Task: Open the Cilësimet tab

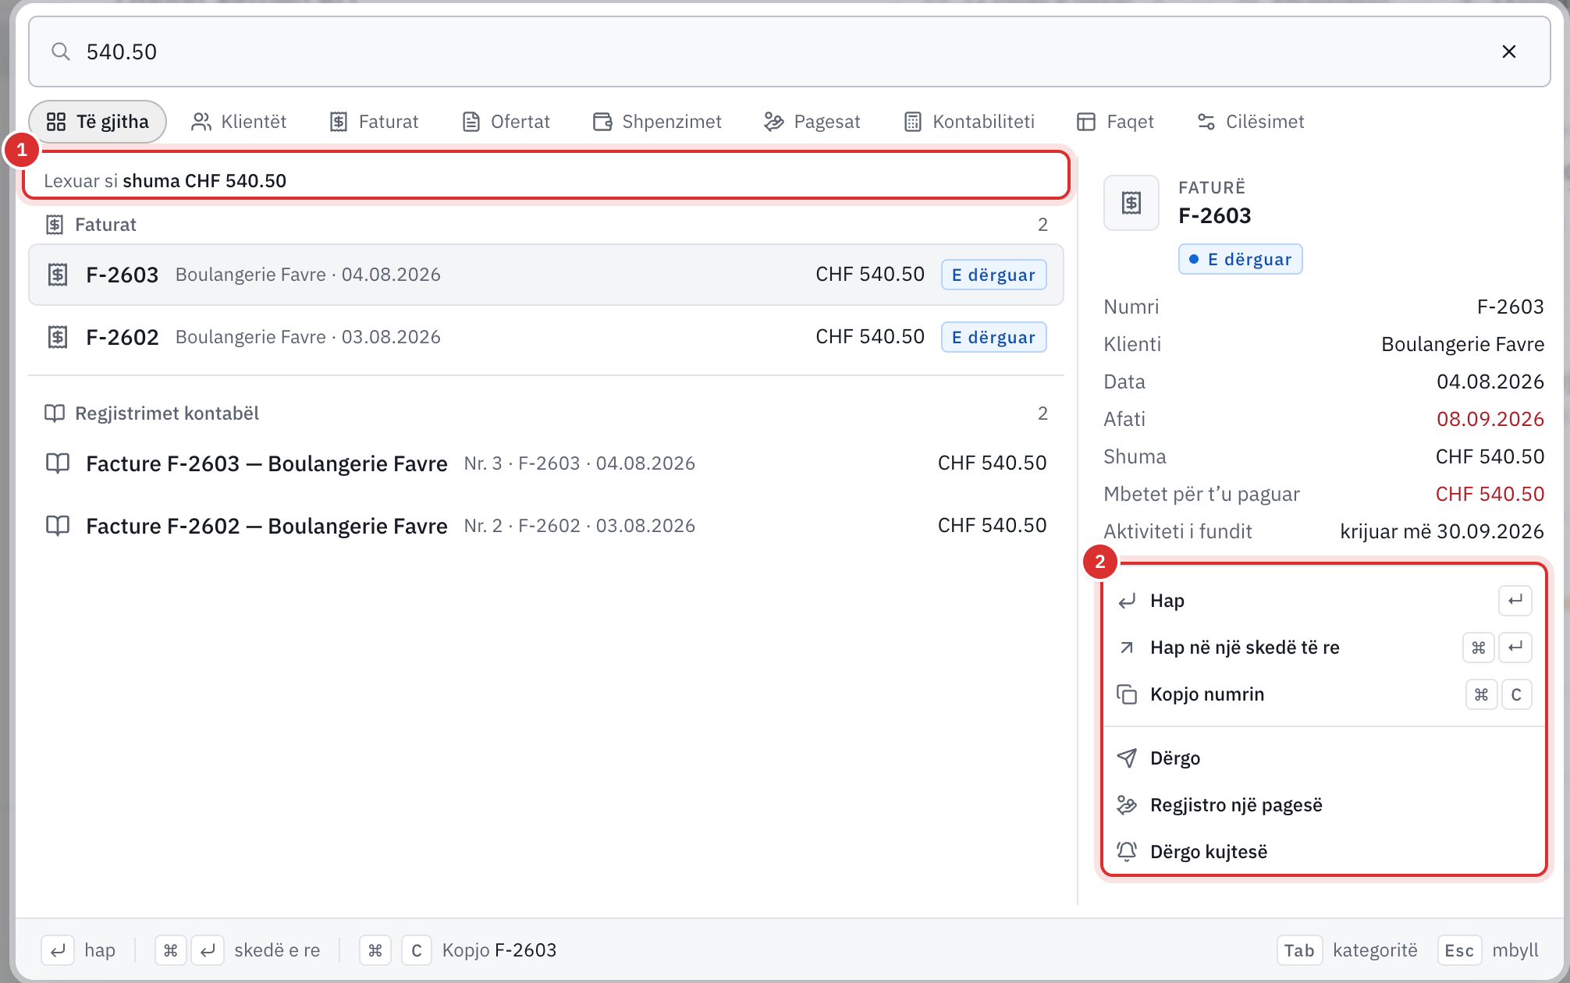Action: 1250,122
